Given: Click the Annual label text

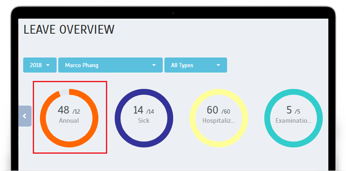Looking at the screenshot, I should coord(69,121).
